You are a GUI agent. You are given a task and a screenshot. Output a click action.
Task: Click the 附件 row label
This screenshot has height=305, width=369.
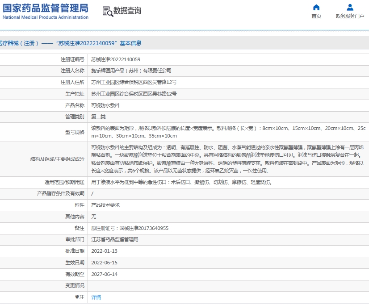80,205
